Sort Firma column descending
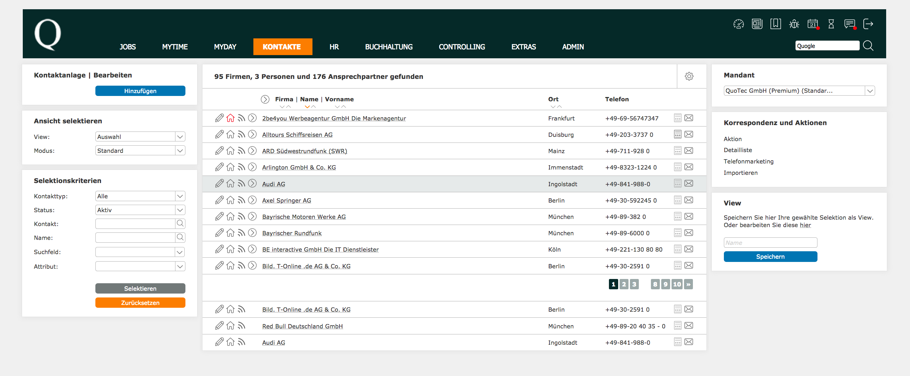Image resolution: width=910 pixels, height=376 pixels. click(x=282, y=107)
